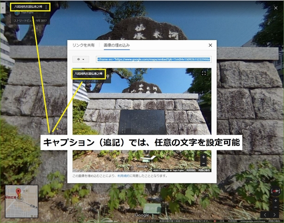
Task: Click the 八尾河内木綿伝承之碑 title in the preview
Action: coord(88,74)
